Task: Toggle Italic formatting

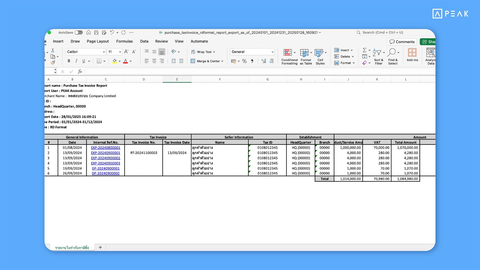Action: pos(76,61)
